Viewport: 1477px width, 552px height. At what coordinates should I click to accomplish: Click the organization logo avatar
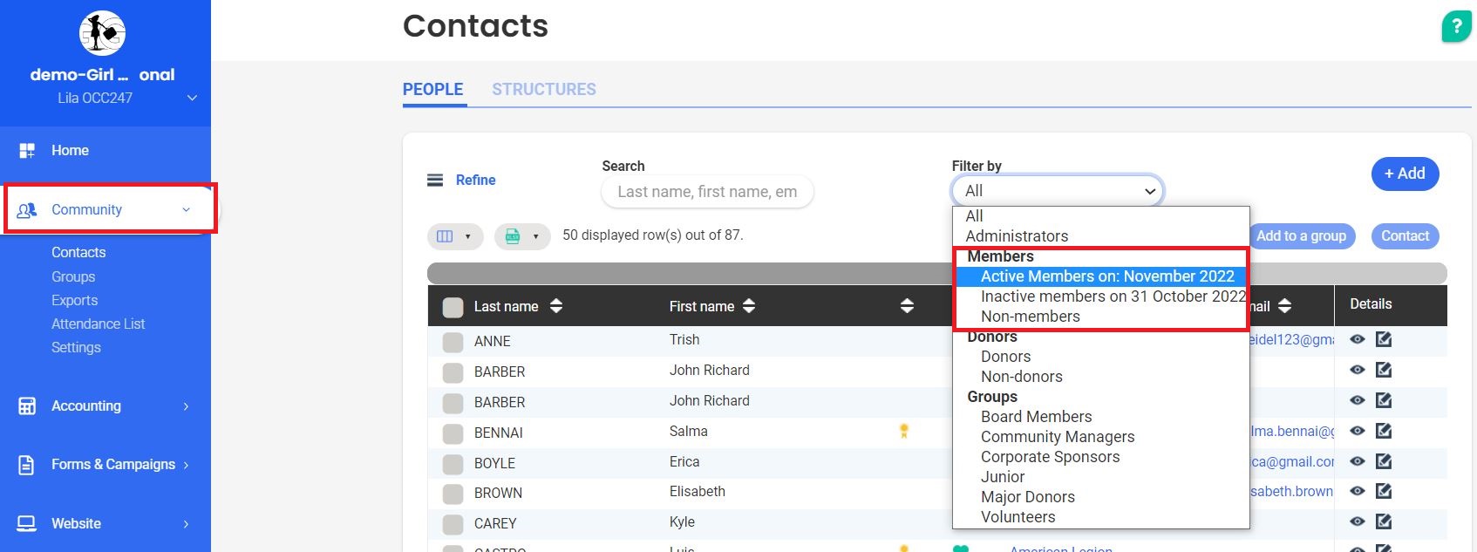click(102, 34)
